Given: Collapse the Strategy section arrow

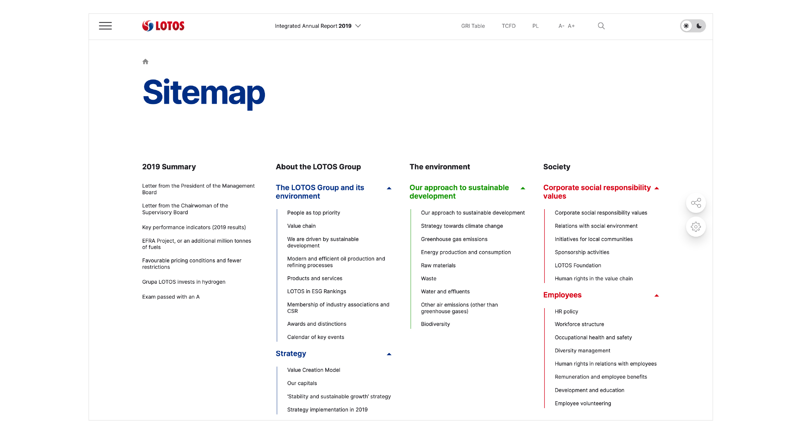Looking at the screenshot, I should [389, 354].
